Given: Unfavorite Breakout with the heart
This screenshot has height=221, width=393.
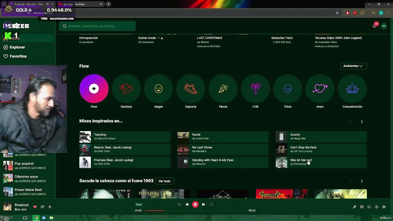Looking at the screenshot, I should click(x=35, y=207).
